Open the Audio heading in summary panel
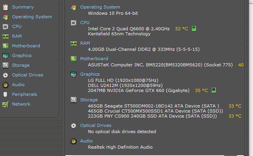 point(86,141)
